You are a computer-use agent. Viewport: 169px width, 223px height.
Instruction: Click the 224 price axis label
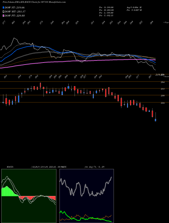pyautogui.click(x=163, y=103)
